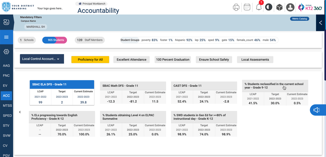This screenshot has height=157, width=326.
Task: Click the 3D cube icon in header
Action: click(x=279, y=8)
